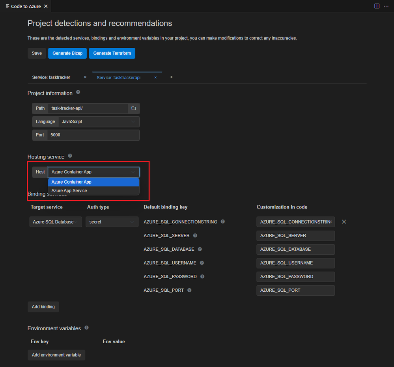Edit the AZURE_SQL_CONNECTIONSTRING customization field
The width and height of the screenshot is (394, 367).
point(295,222)
